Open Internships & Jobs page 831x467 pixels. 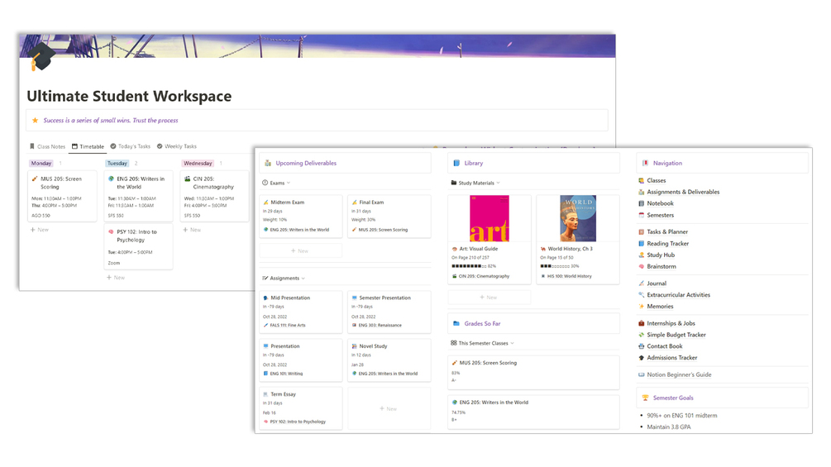tap(671, 323)
